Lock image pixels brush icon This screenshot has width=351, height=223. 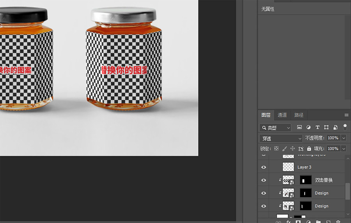[285, 149]
